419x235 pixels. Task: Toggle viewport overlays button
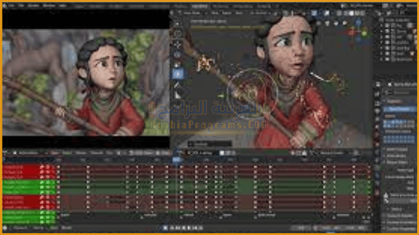point(327,13)
